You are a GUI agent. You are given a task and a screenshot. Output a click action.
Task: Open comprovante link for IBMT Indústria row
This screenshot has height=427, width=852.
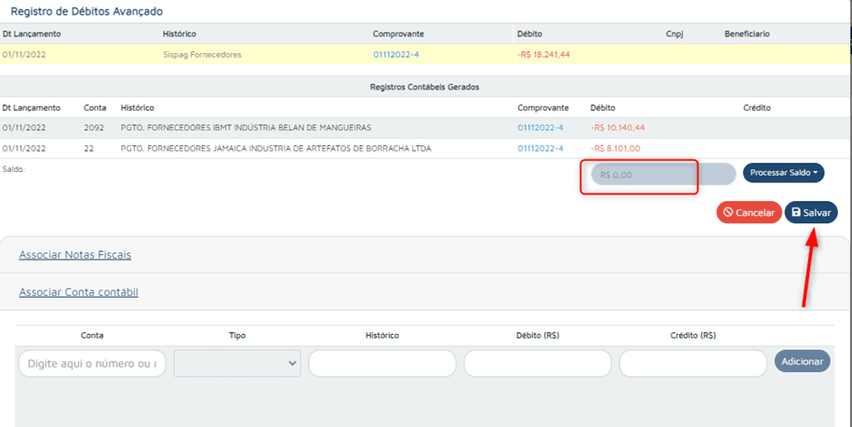click(540, 127)
